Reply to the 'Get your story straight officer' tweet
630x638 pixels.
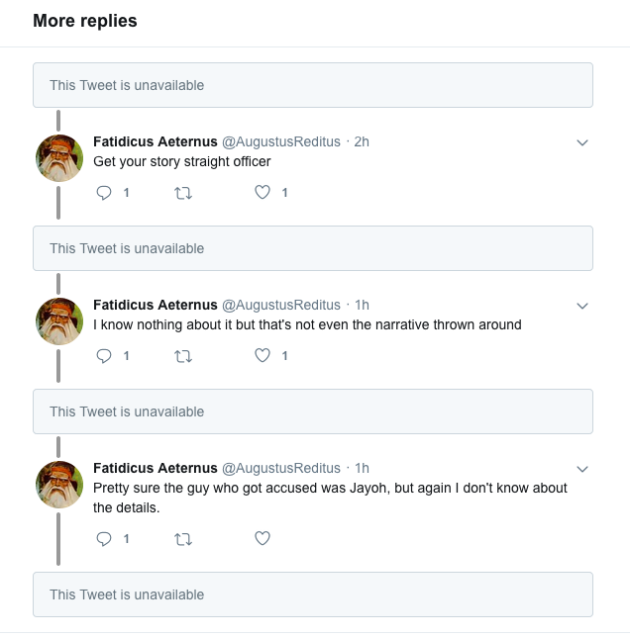point(104,193)
